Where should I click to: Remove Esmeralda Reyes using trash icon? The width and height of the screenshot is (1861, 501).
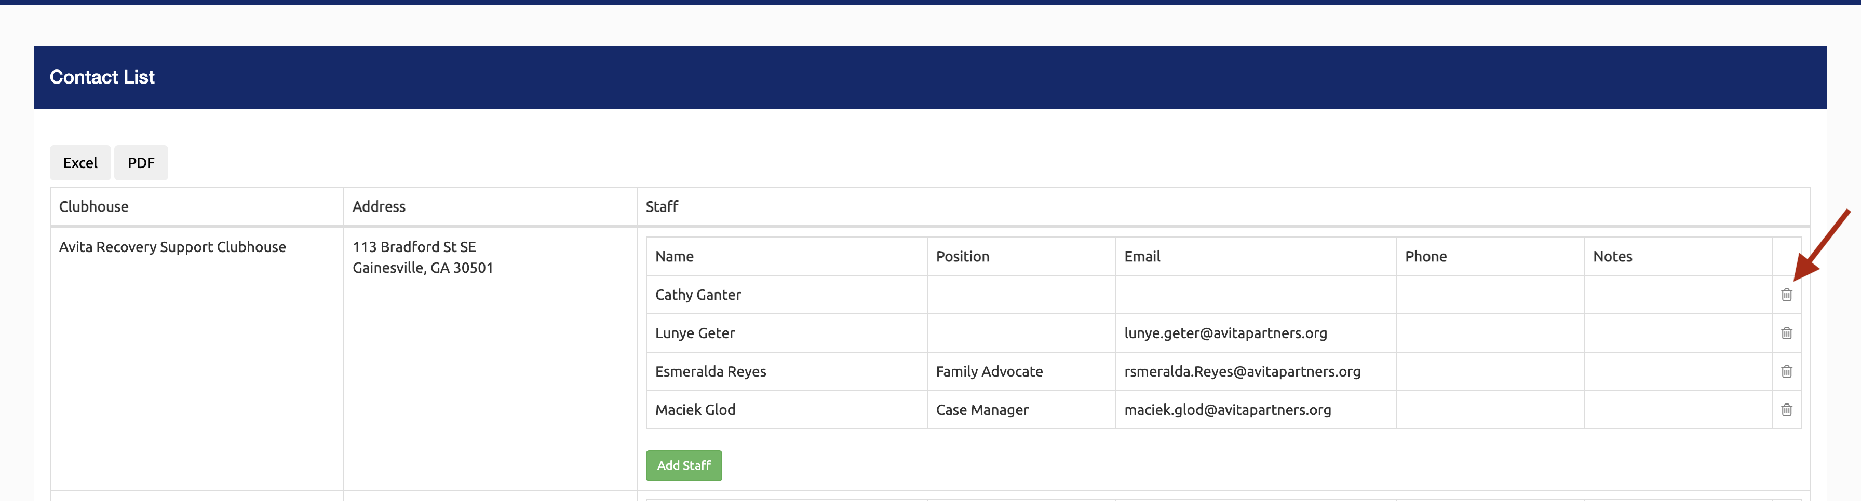click(x=1786, y=371)
